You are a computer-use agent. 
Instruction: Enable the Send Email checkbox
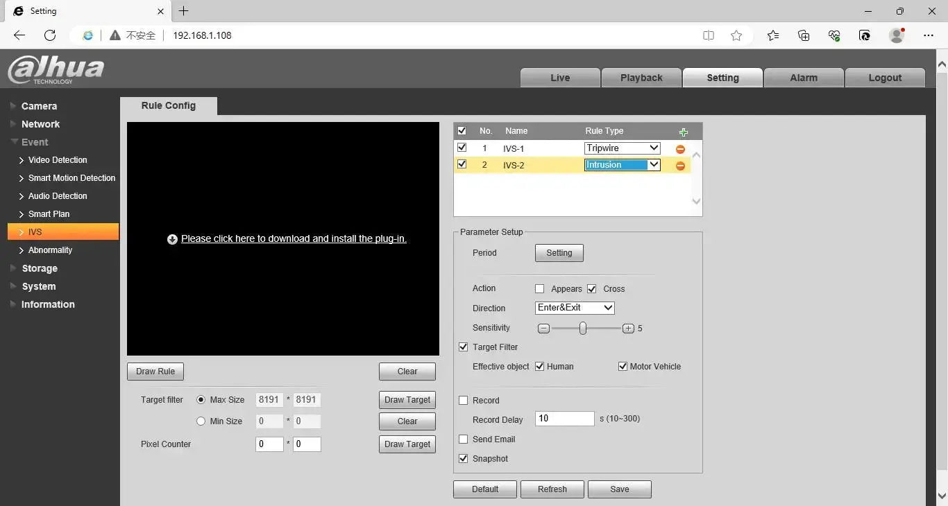coord(464,439)
